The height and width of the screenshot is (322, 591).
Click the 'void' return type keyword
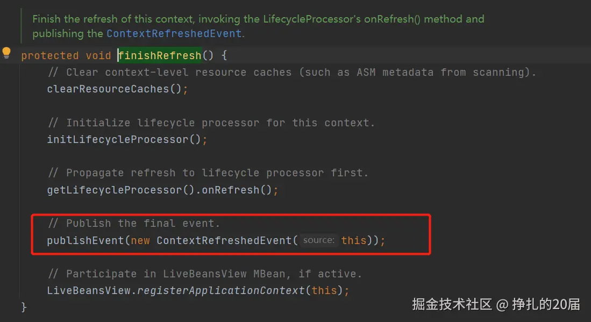point(98,56)
